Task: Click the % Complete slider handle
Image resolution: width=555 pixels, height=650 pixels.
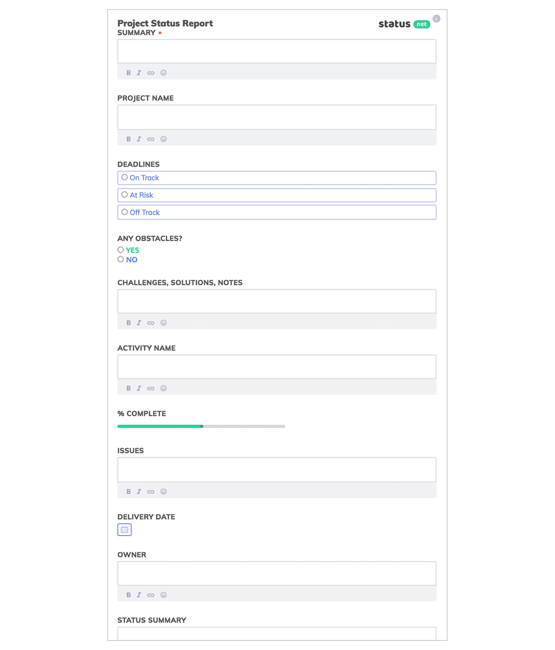Action: 202,426
